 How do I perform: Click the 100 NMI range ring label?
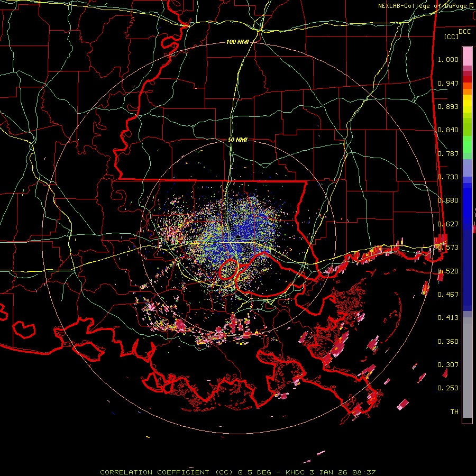click(237, 42)
